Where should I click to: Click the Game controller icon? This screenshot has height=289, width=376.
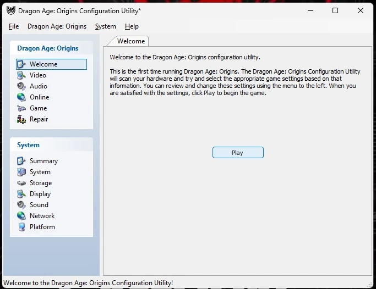point(21,108)
